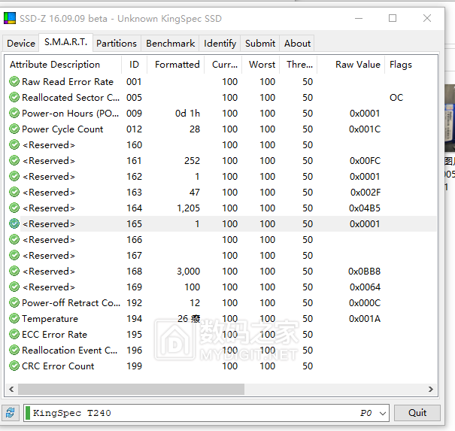This screenshot has width=455, height=431.
Task: Click the status icon for Power Cycle Count
Action: [14, 129]
